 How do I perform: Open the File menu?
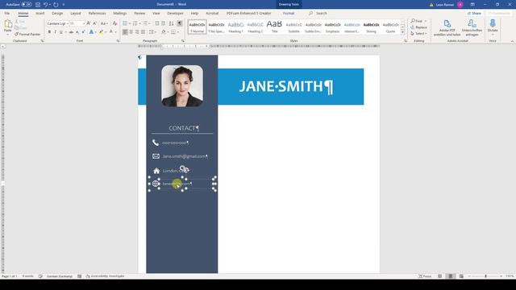pos(7,13)
